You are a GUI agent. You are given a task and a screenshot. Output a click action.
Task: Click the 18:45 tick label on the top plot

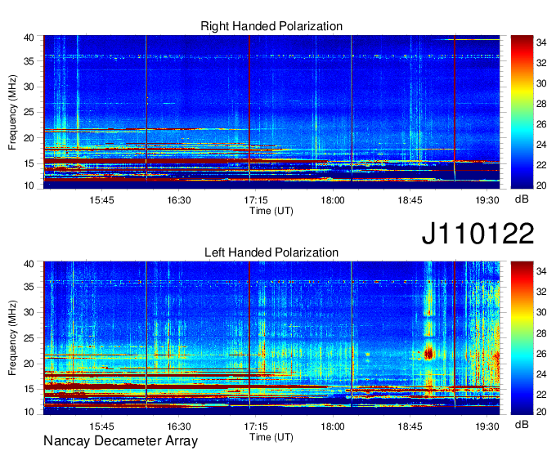coord(410,200)
